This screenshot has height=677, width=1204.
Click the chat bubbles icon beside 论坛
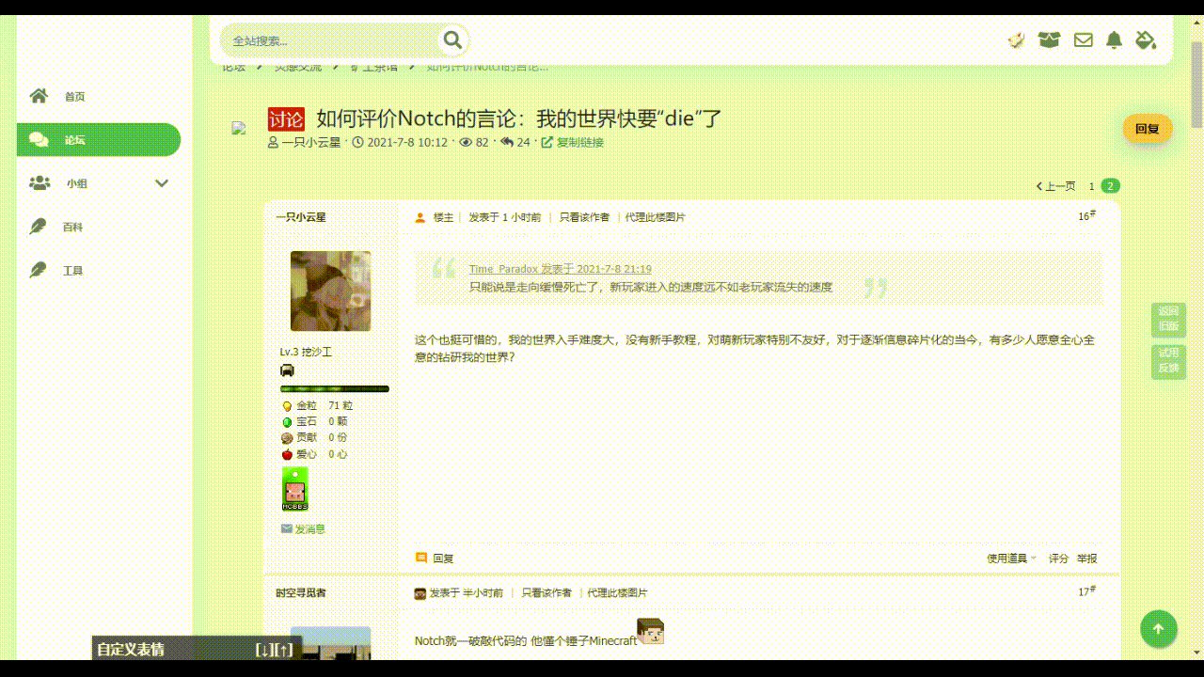pyautogui.click(x=39, y=139)
